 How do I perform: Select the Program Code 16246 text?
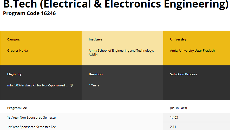(29, 13)
